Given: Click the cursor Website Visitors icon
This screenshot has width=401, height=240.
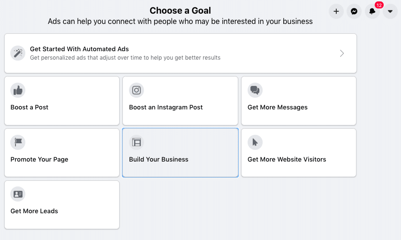Looking at the screenshot, I should tap(255, 142).
